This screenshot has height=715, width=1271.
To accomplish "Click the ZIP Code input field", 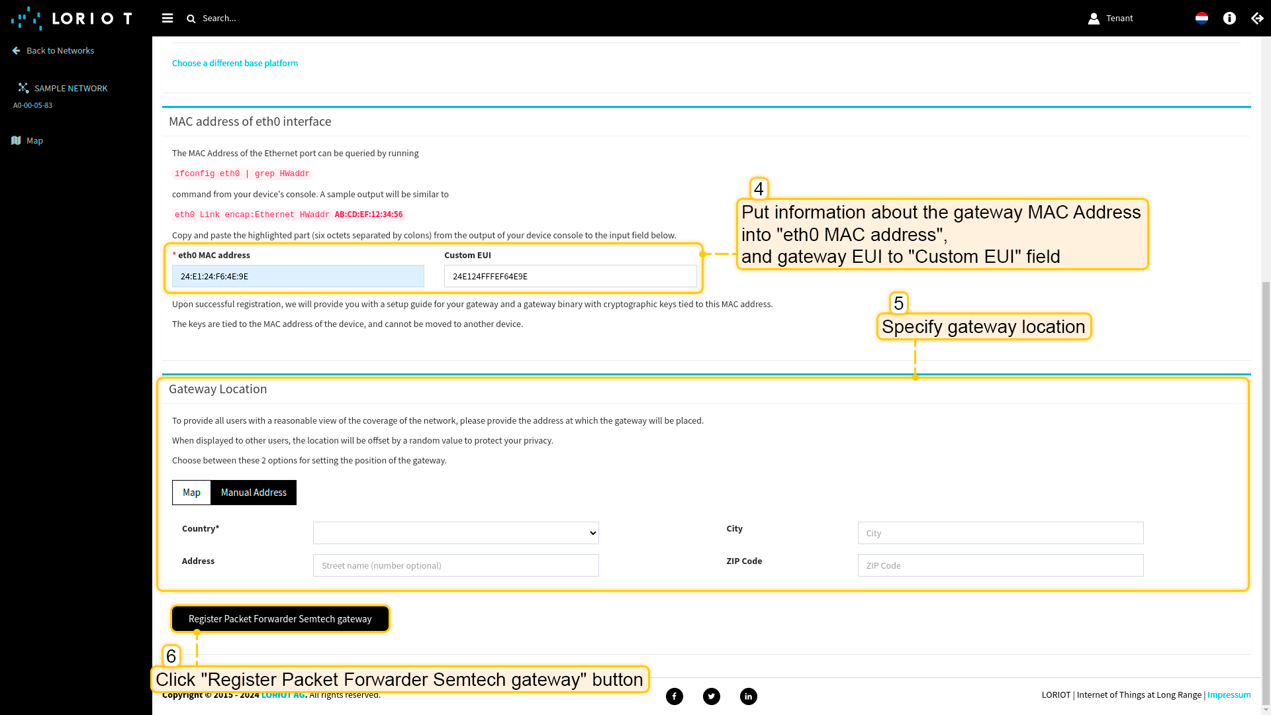I will point(1000,565).
